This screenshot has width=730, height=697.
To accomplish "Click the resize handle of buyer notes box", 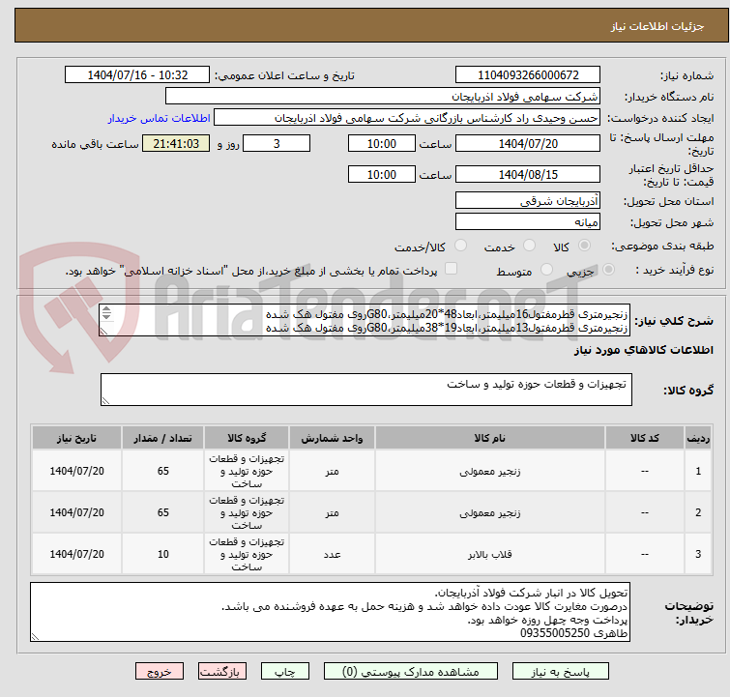I will (35, 637).
